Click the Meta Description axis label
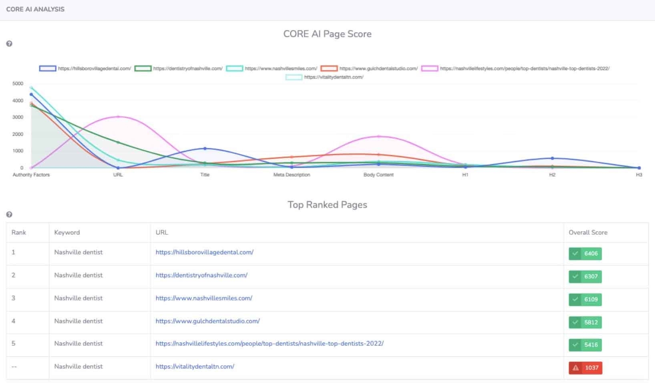Screen dimensions: 655x383 [292, 175]
